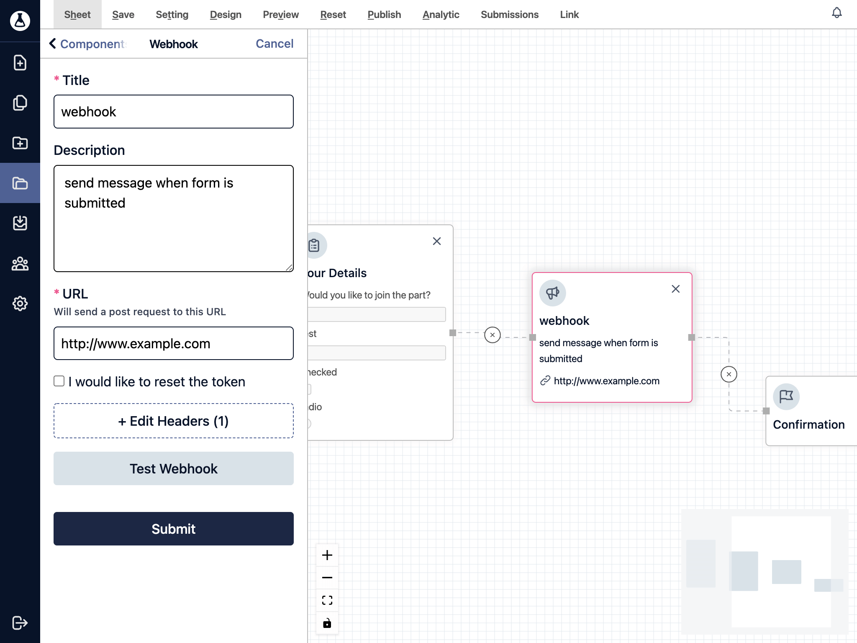
Task: Click the flask logo icon
Action: coord(20,20)
